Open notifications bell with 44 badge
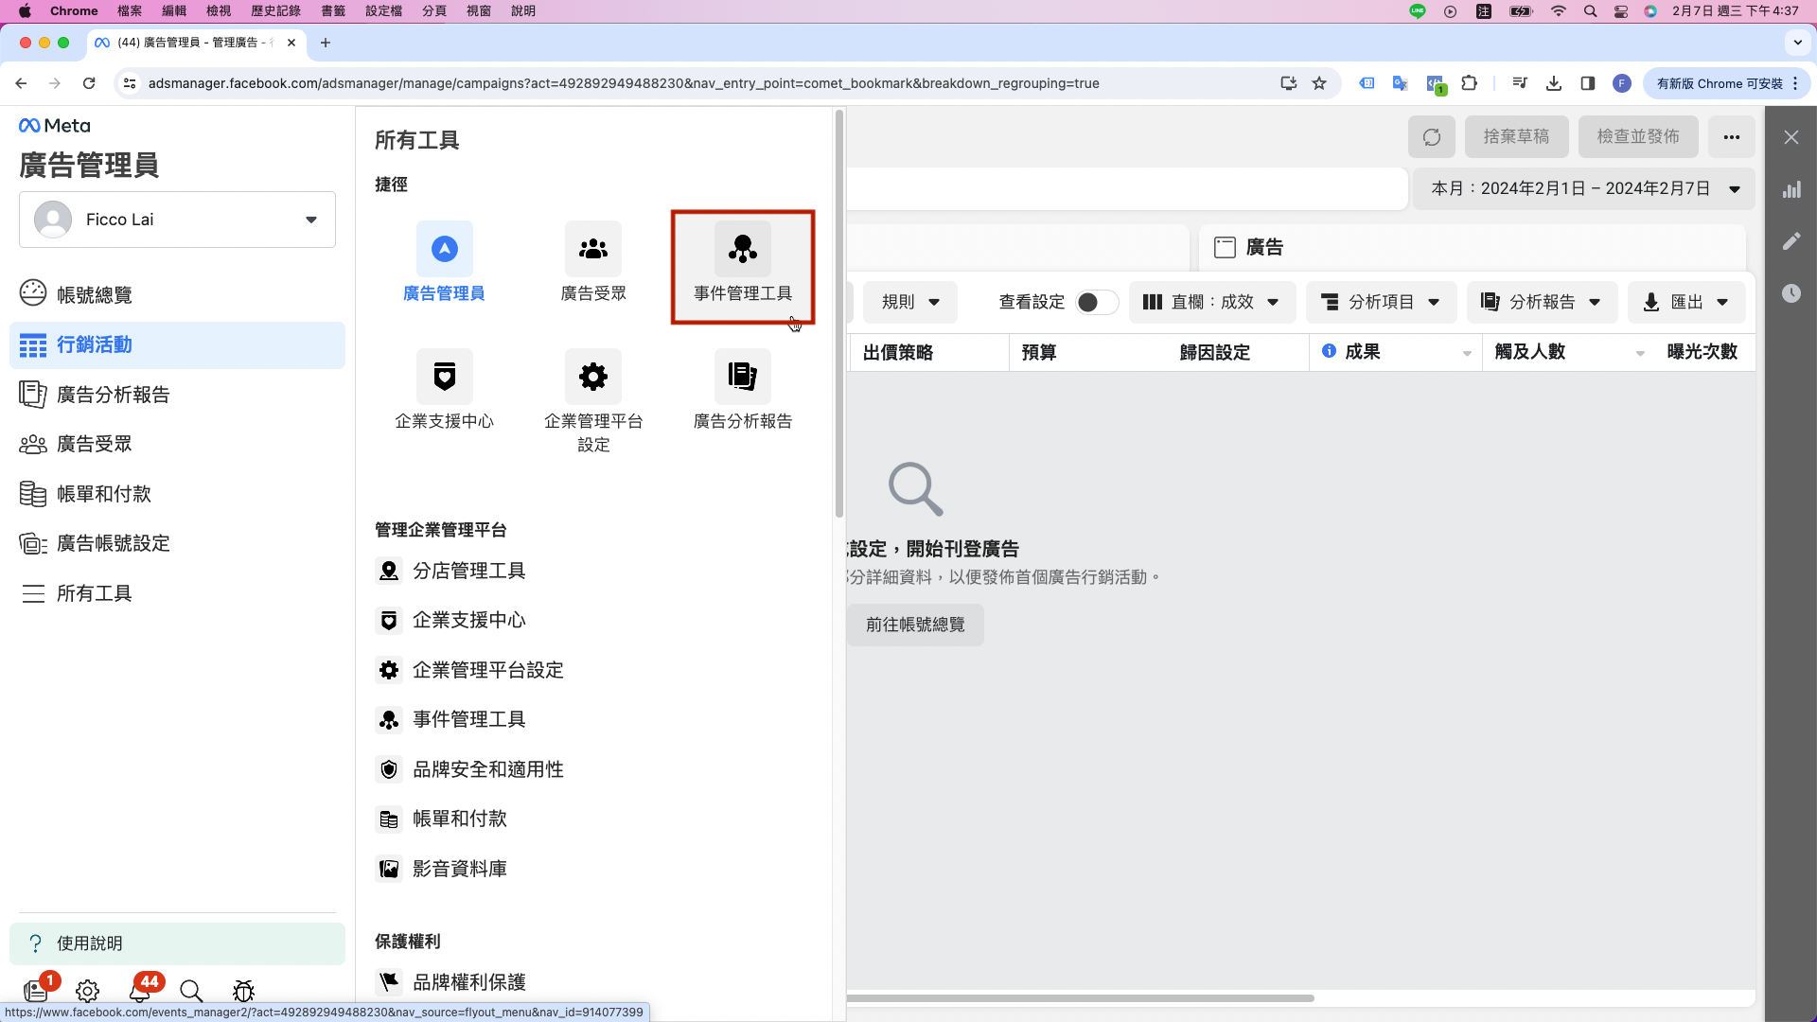Viewport: 1817px width, 1022px height. pos(140,990)
